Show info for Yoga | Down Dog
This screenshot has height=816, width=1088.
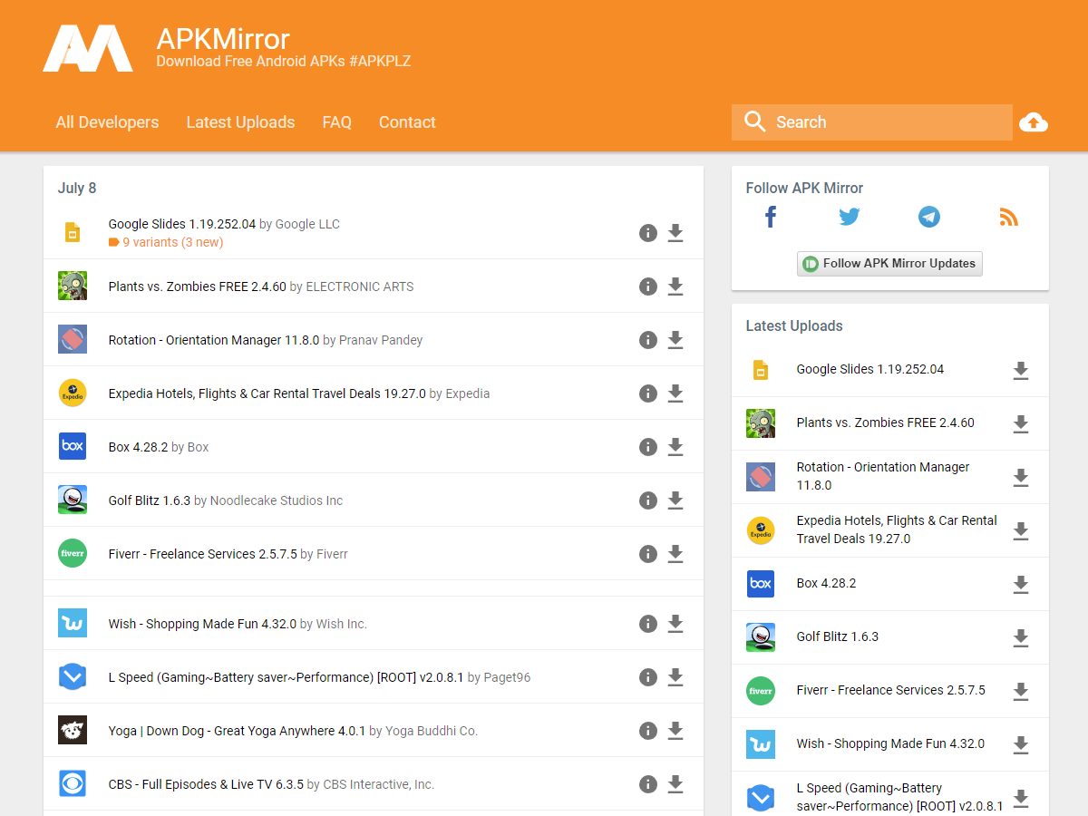pyautogui.click(x=648, y=731)
